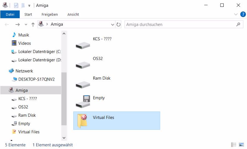This screenshot has width=247, height=149.
Task: Open the Datei menu tab
Action: [x=10, y=15]
